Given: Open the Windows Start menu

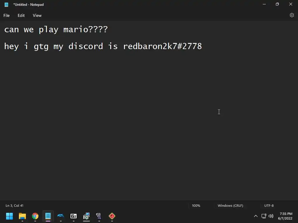Looking at the screenshot, I should tap(9, 216).
